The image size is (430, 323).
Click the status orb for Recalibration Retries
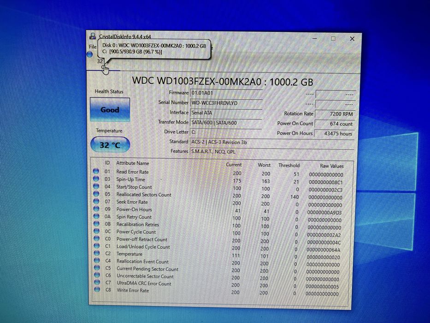pyautogui.click(x=96, y=223)
